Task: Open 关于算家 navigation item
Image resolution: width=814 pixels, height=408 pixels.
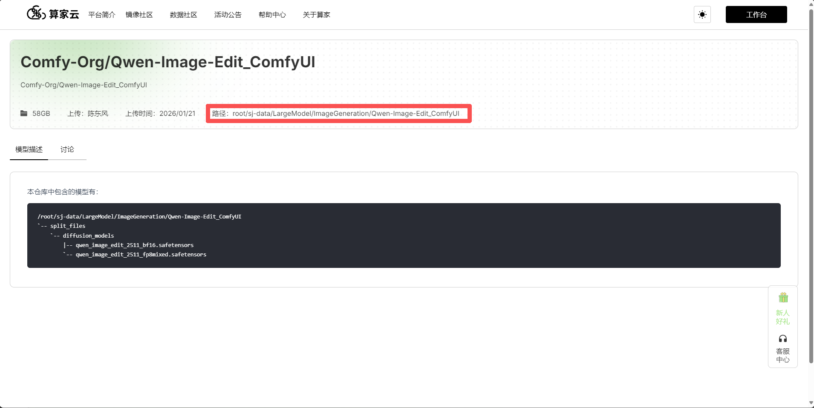Action: point(317,15)
